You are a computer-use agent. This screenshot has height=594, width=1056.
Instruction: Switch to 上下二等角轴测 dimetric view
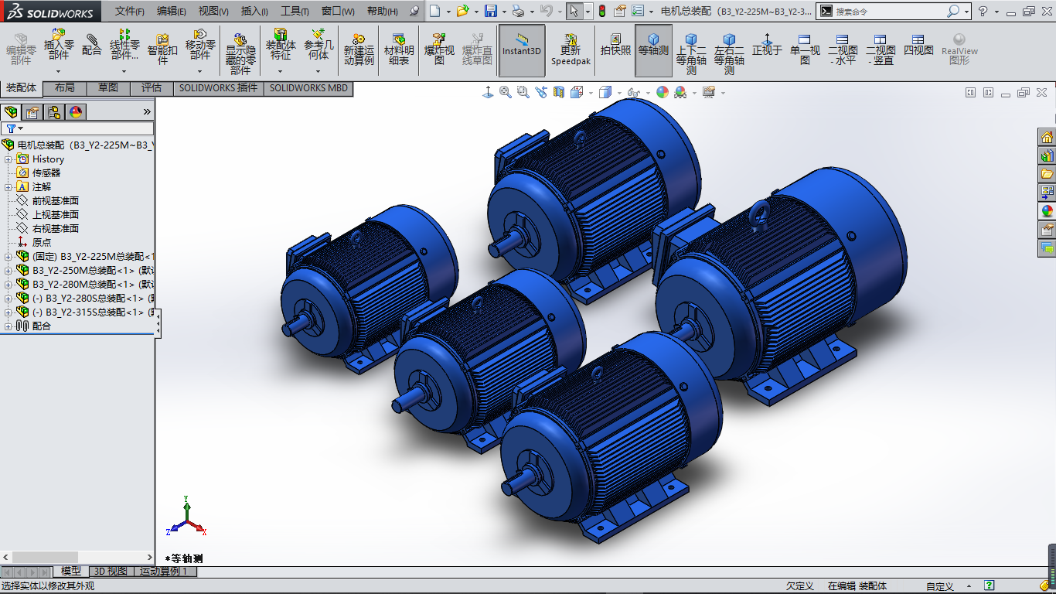(691, 53)
